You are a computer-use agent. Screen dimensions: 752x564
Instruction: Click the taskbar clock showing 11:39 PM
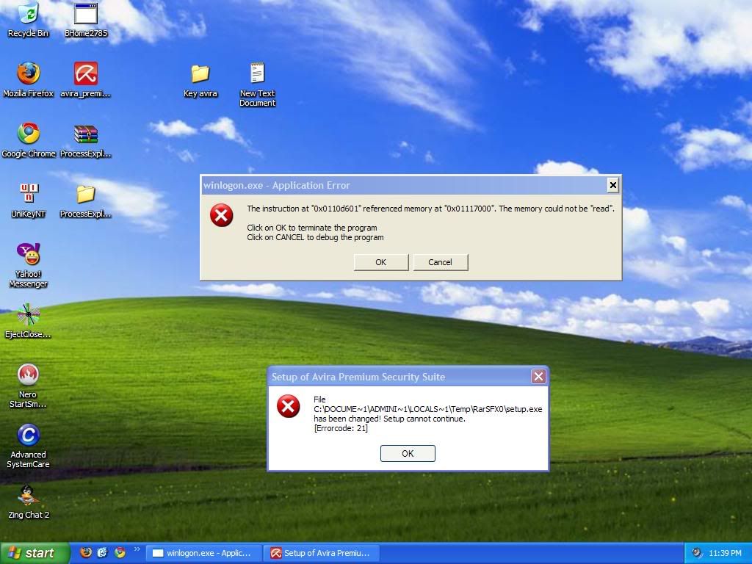[725, 553]
